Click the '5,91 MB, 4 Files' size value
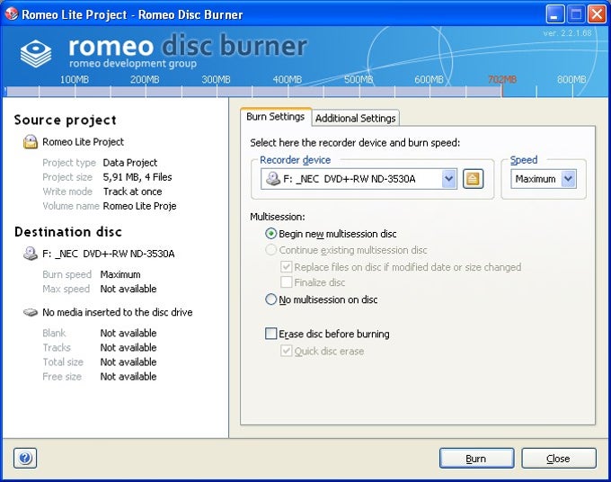 pos(137,177)
